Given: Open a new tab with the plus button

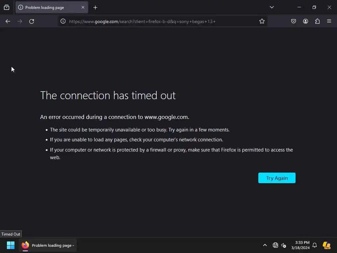Looking at the screenshot, I should click(95, 8).
